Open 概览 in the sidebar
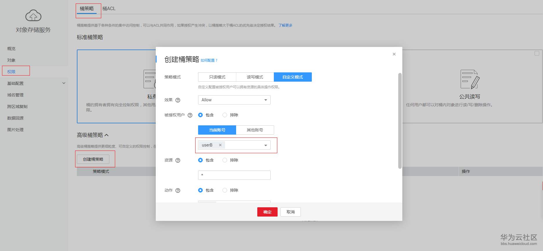Viewport: 543px width, 251px height. (11, 49)
